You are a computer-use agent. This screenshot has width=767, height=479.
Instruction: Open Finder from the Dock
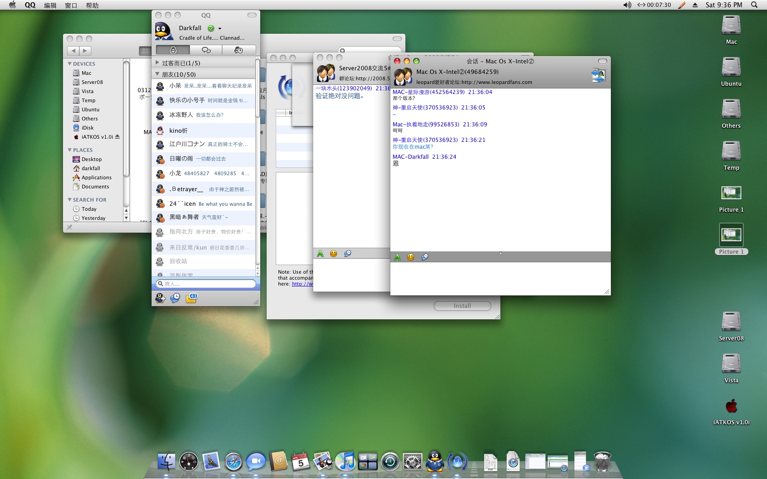pyautogui.click(x=166, y=462)
